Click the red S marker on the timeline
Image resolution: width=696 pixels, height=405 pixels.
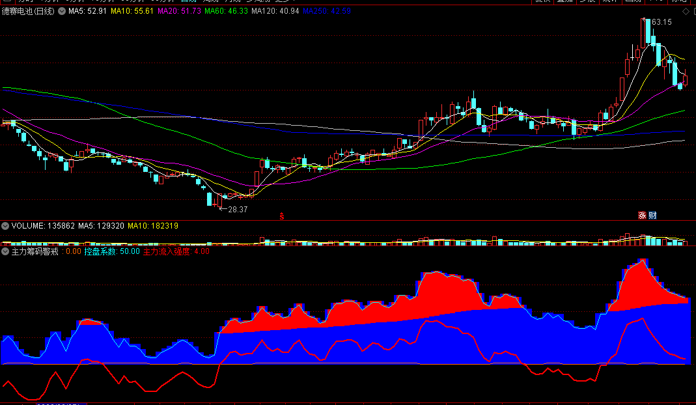coord(281,216)
